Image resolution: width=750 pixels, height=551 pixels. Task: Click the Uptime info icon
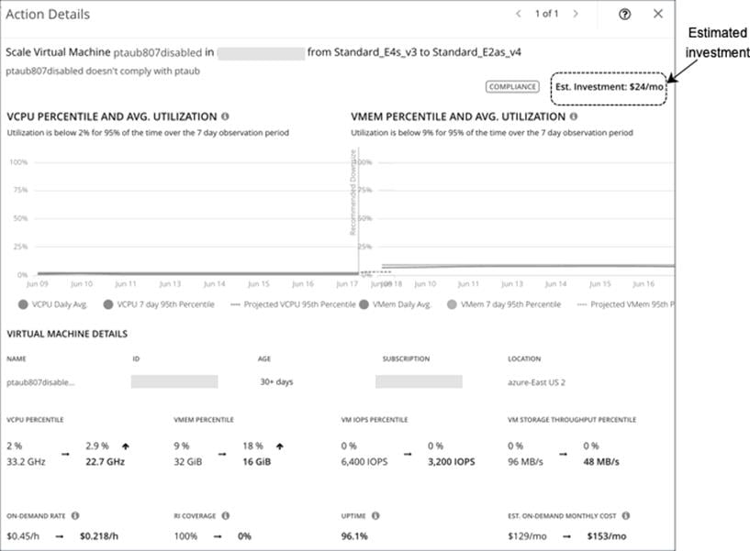point(375,515)
